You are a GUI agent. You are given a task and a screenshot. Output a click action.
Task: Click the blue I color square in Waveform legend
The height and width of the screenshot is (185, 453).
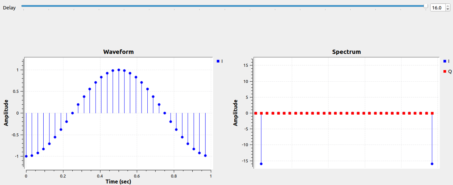218,61
